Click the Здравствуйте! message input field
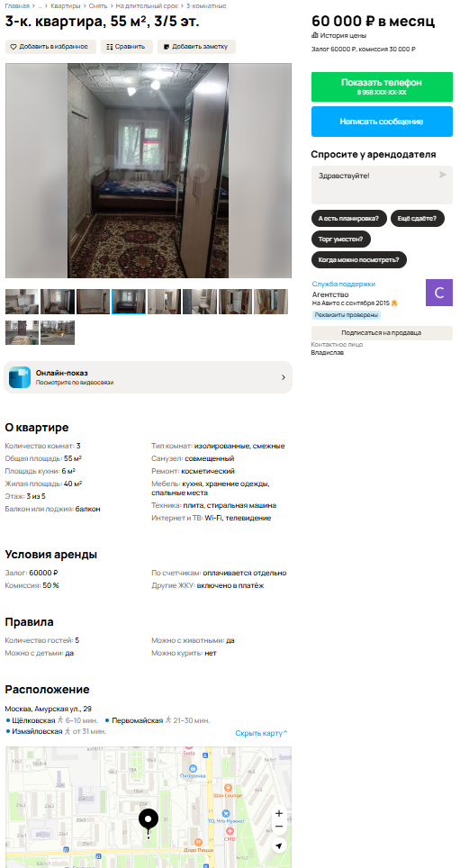 382,185
